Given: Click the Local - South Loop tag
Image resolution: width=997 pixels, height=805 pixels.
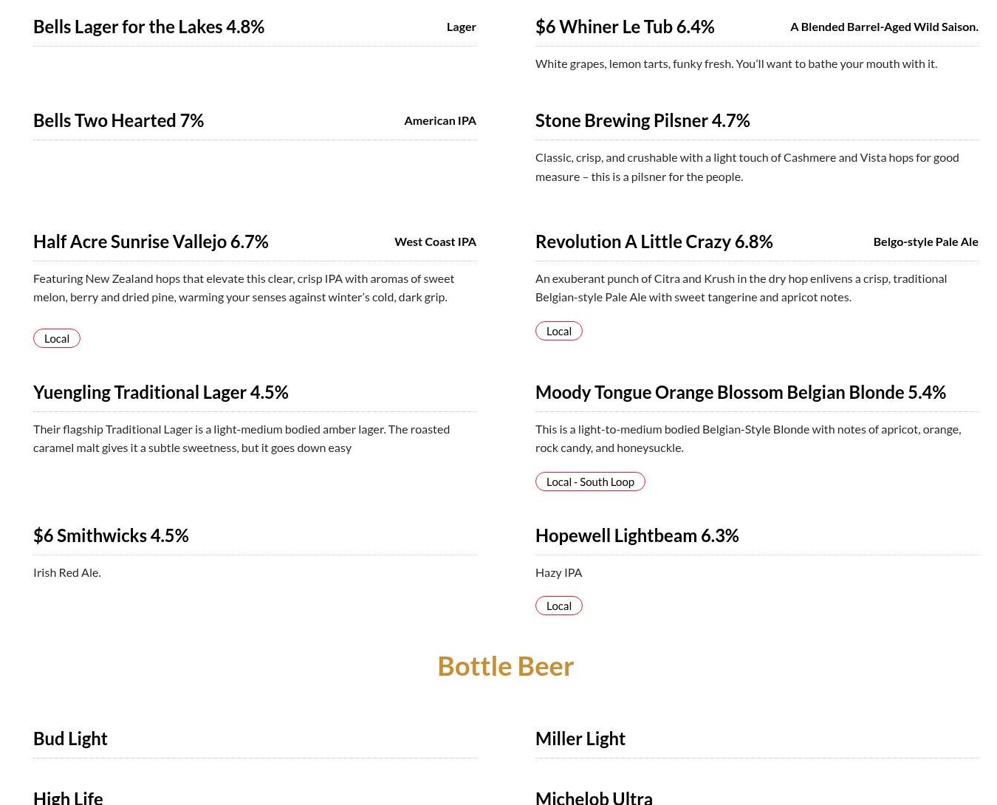Looking at the screenshot, I should (590, 482).
